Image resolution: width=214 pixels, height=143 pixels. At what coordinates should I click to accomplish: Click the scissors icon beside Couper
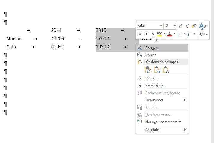point(140,48)
